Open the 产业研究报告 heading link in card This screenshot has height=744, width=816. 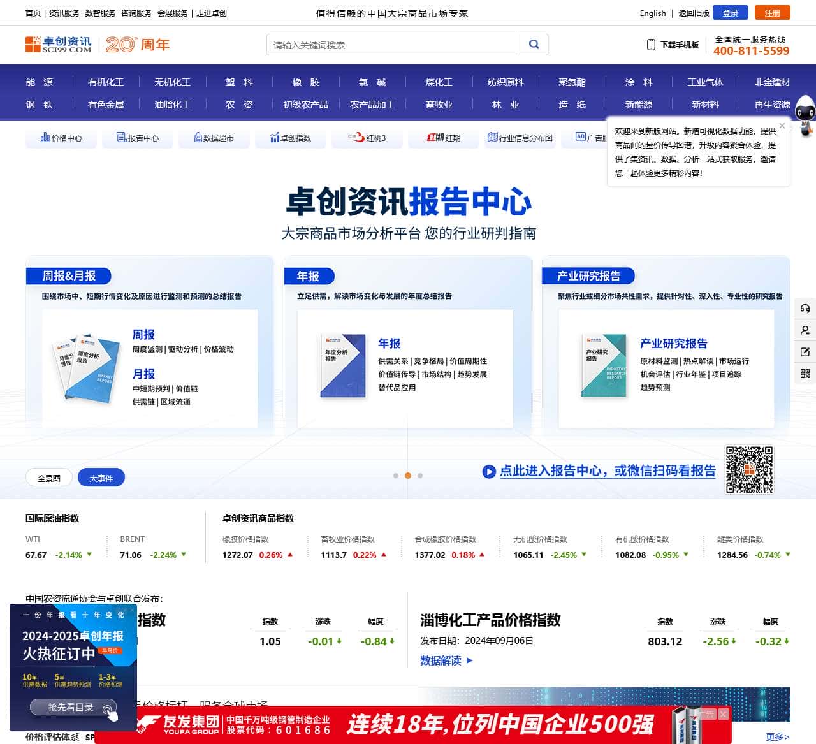click(674, 344)
